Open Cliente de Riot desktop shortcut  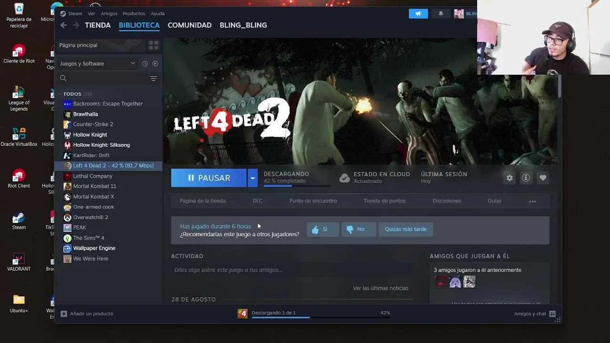point(19,54)
